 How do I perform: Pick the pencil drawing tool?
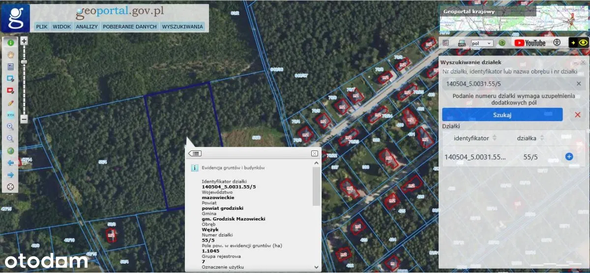click(x=10, y=103)
